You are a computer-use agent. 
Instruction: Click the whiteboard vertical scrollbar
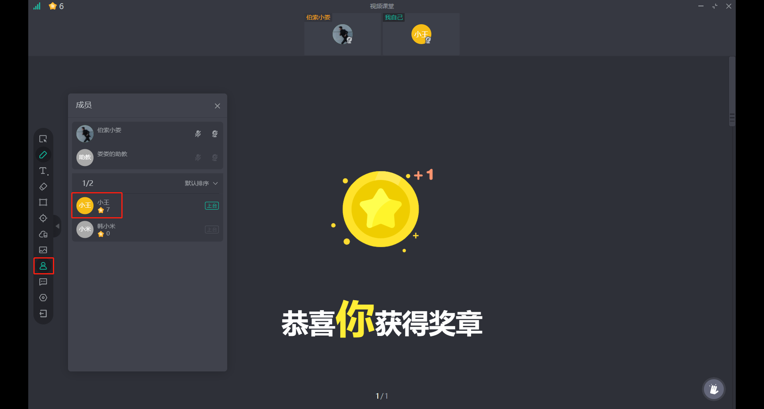pyautogui.click(x=732, y=92)
